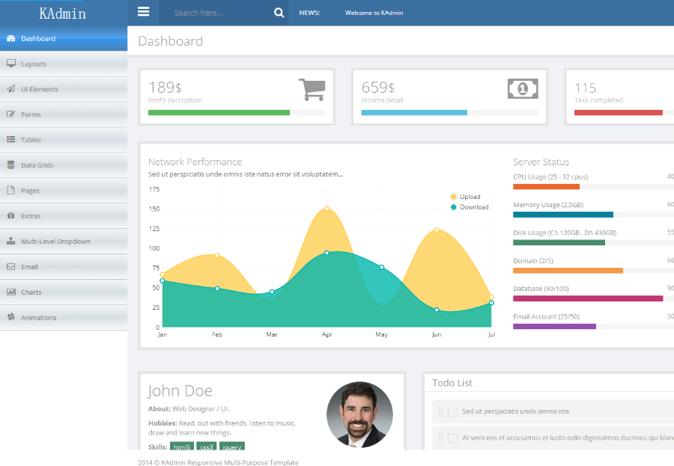The image size is (674, 466).
Task: Toggle the Download series in chart legend
Action: click(x=469, y=207)
